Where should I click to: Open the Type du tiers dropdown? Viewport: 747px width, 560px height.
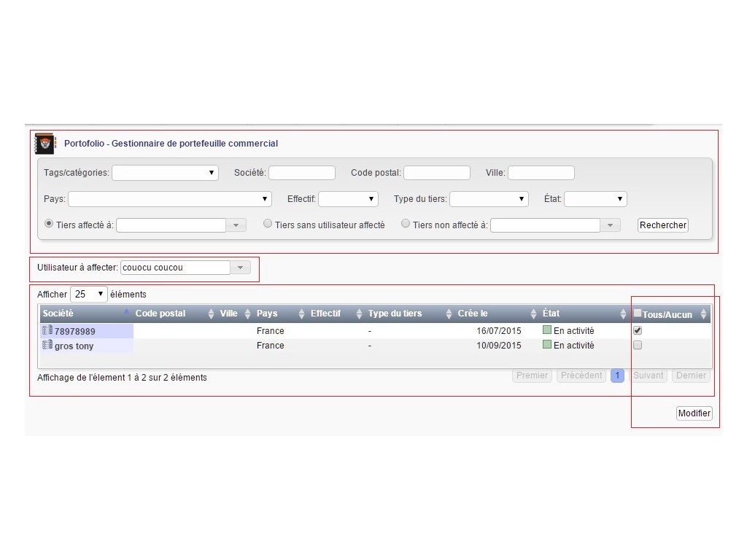[489, 199]
